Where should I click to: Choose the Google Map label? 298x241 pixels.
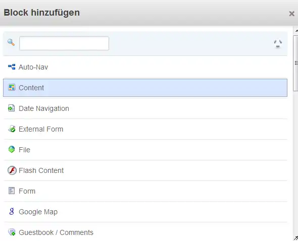point(38,212)
